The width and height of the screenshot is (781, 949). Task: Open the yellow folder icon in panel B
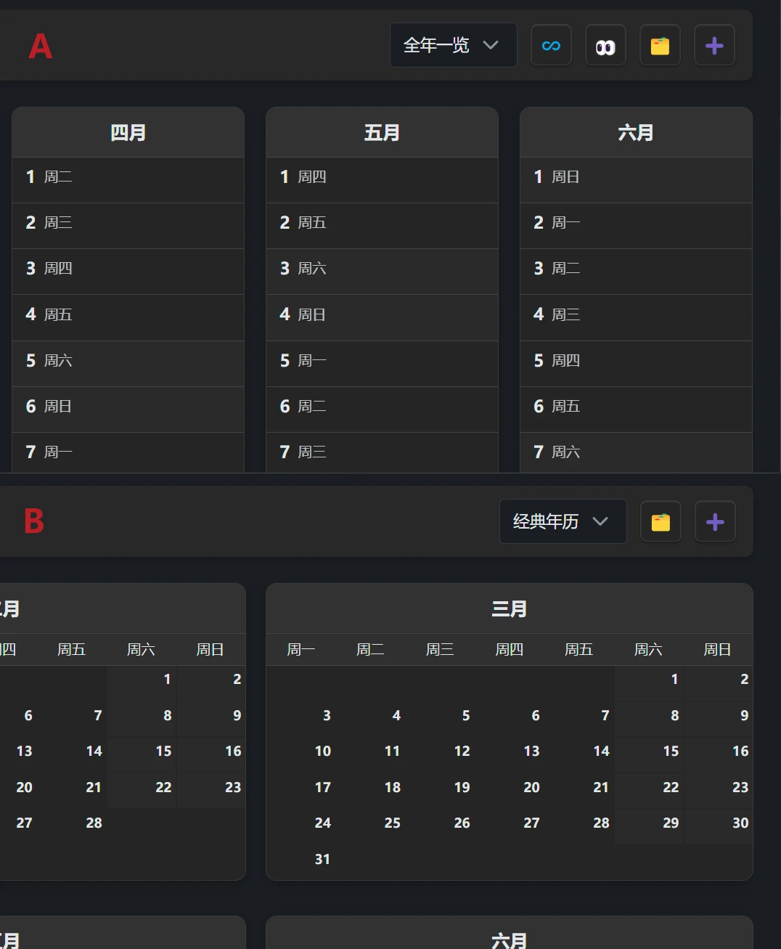(x=661, y=521)
